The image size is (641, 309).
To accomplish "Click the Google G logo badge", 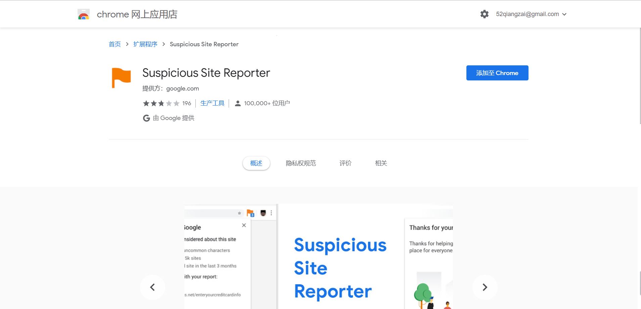I will click(x=146, y=118).
